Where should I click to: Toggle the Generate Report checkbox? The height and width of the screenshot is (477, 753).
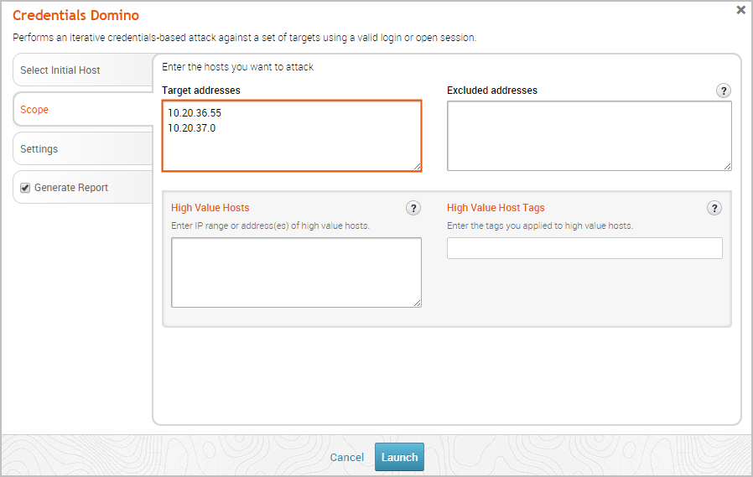[x=25, y=188]
